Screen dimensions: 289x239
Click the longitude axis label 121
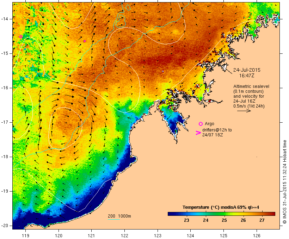pos(91,235)
